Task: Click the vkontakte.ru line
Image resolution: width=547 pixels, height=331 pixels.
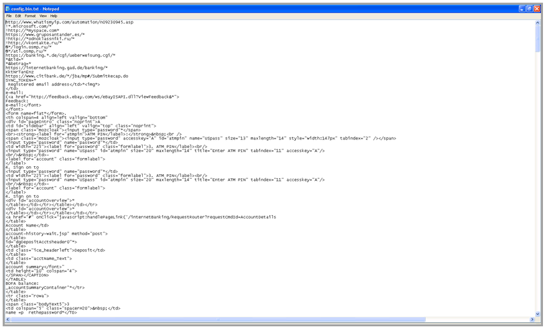Action: pos(34,43)
